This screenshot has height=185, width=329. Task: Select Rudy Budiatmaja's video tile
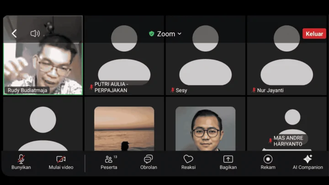coord(43,59)
